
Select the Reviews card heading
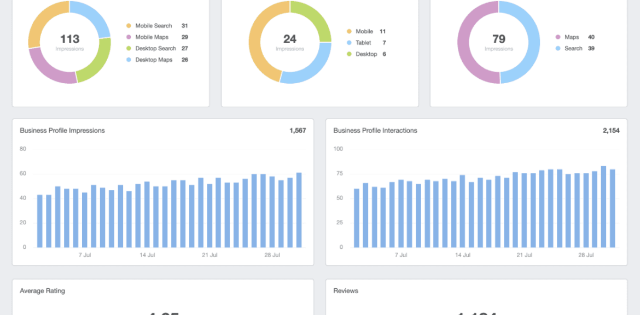(x=346, y=291)
